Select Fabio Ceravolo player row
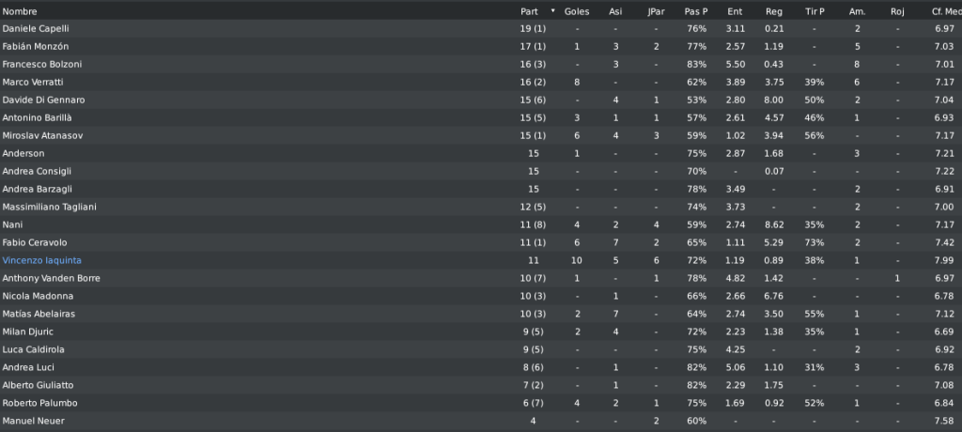 tap(481, 242)
